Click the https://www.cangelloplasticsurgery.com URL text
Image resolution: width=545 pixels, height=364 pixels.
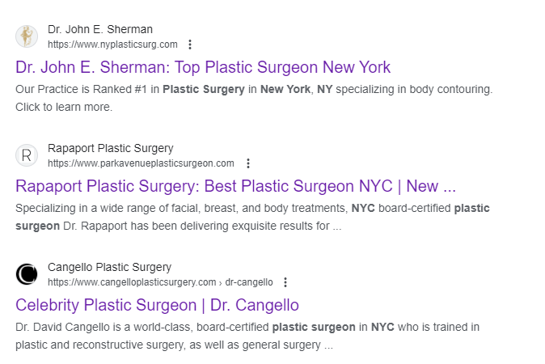[132, 282]
